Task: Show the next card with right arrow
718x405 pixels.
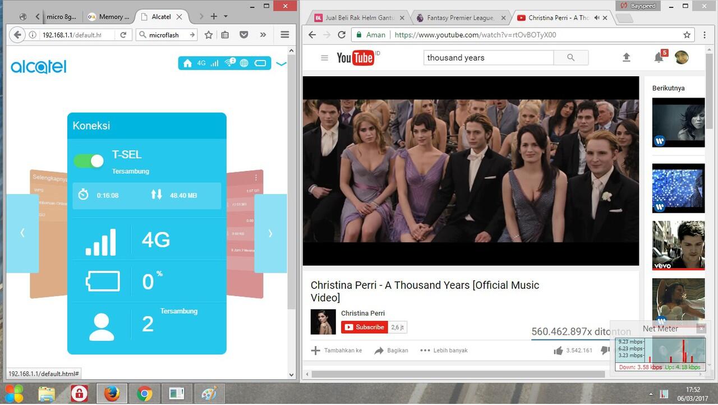Action: pos(270,233)
